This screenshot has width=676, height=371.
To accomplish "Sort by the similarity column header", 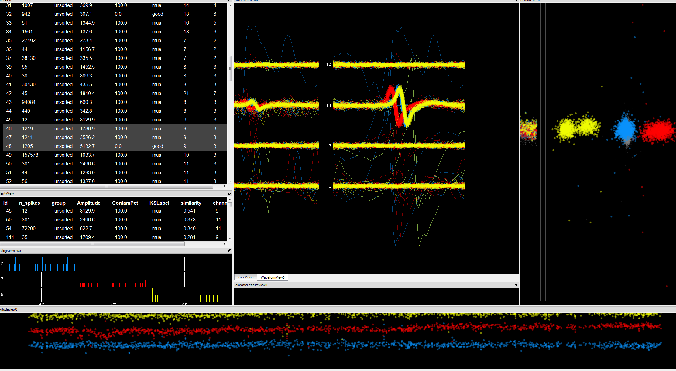I will click(x=191, y=203).
